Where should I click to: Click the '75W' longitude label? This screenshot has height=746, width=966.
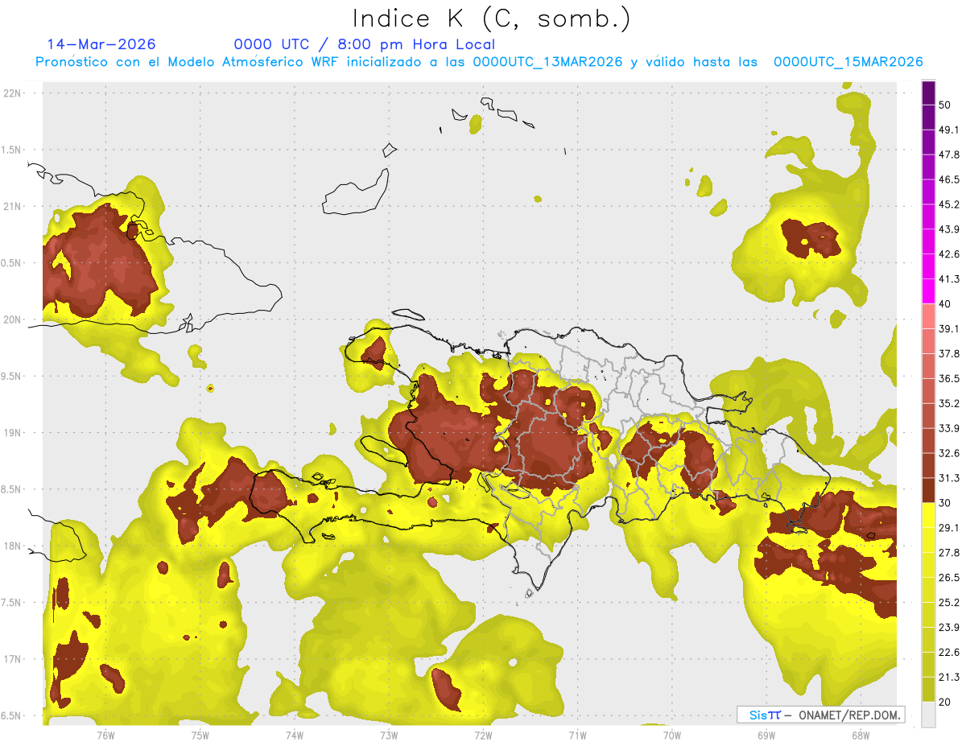(200, 735)
